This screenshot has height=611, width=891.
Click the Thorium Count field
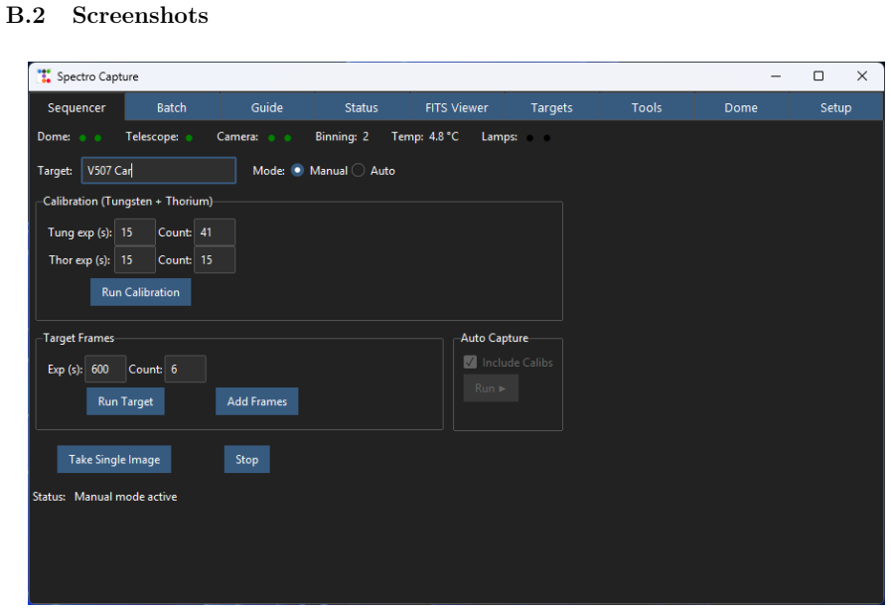[x=215, y=259]
